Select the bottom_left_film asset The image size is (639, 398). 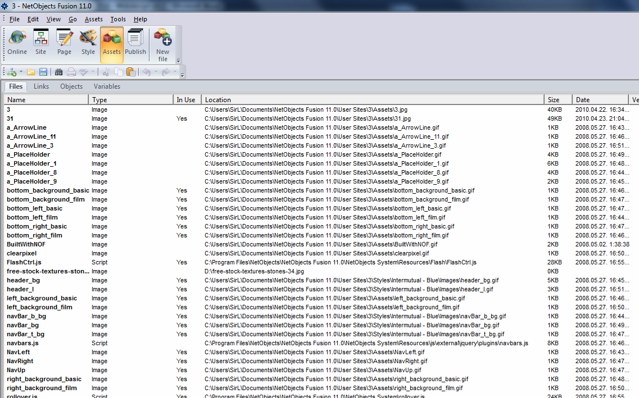[x=32, y=217]
